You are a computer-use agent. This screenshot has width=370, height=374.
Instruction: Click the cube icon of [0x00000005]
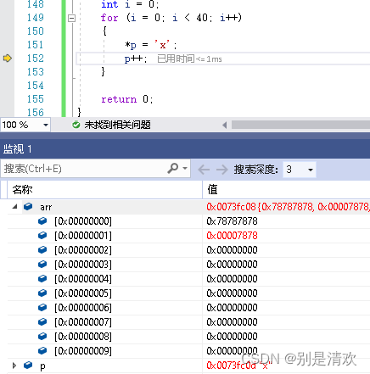42,293
